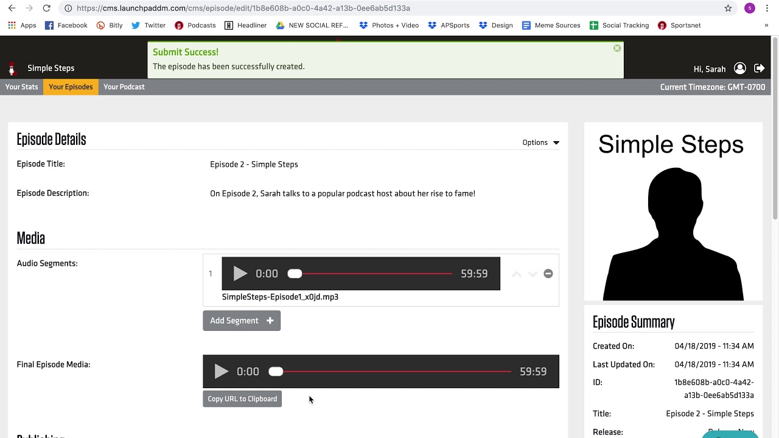Viewport: 779px width, 438px height.
Task: Click Add Segment button
Action: (x=242, y=321)
